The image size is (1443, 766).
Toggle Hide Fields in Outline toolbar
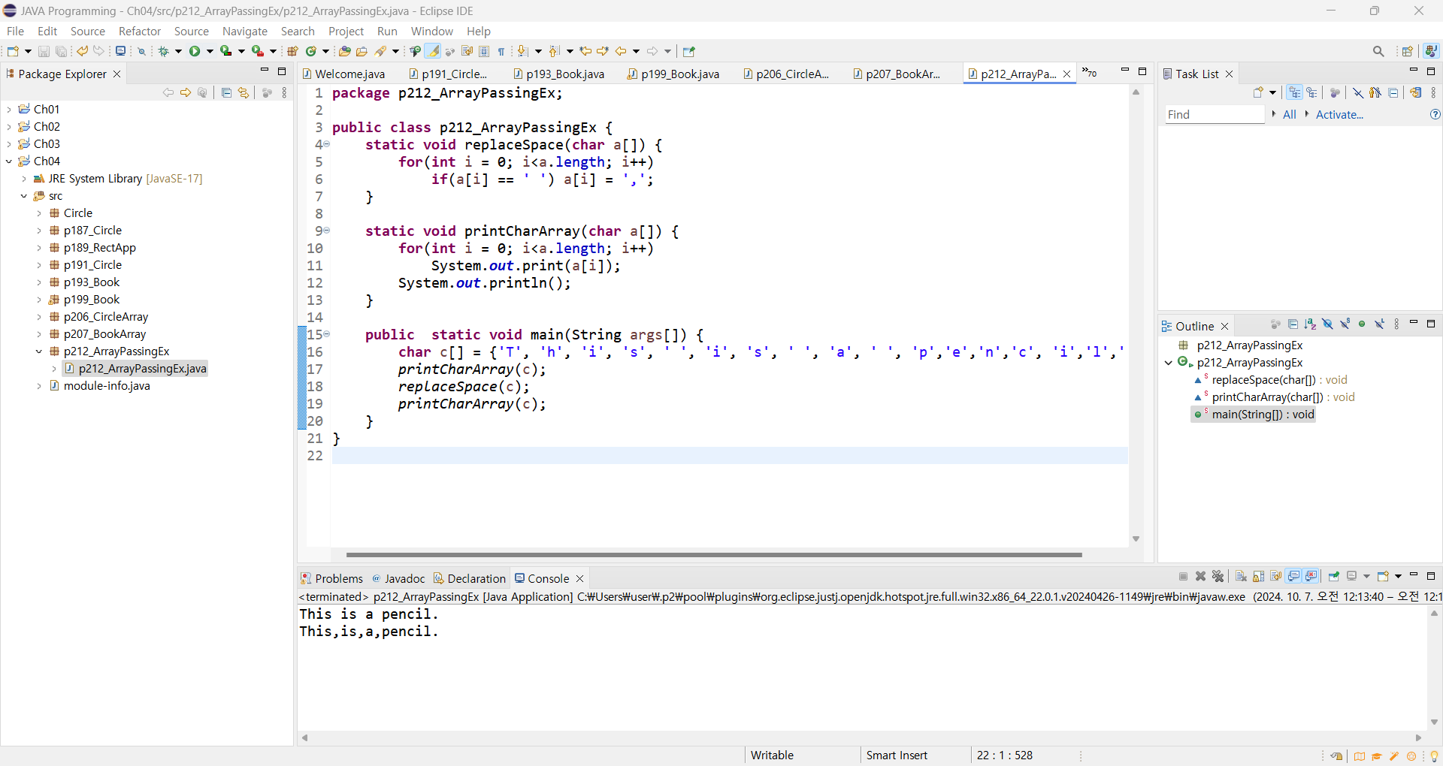click(1327, 324)
